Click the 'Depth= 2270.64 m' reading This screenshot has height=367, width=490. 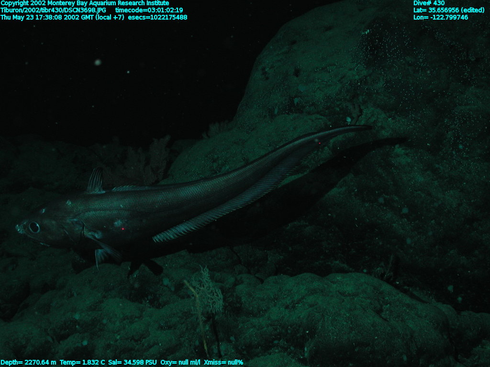[x=28, y=362]
